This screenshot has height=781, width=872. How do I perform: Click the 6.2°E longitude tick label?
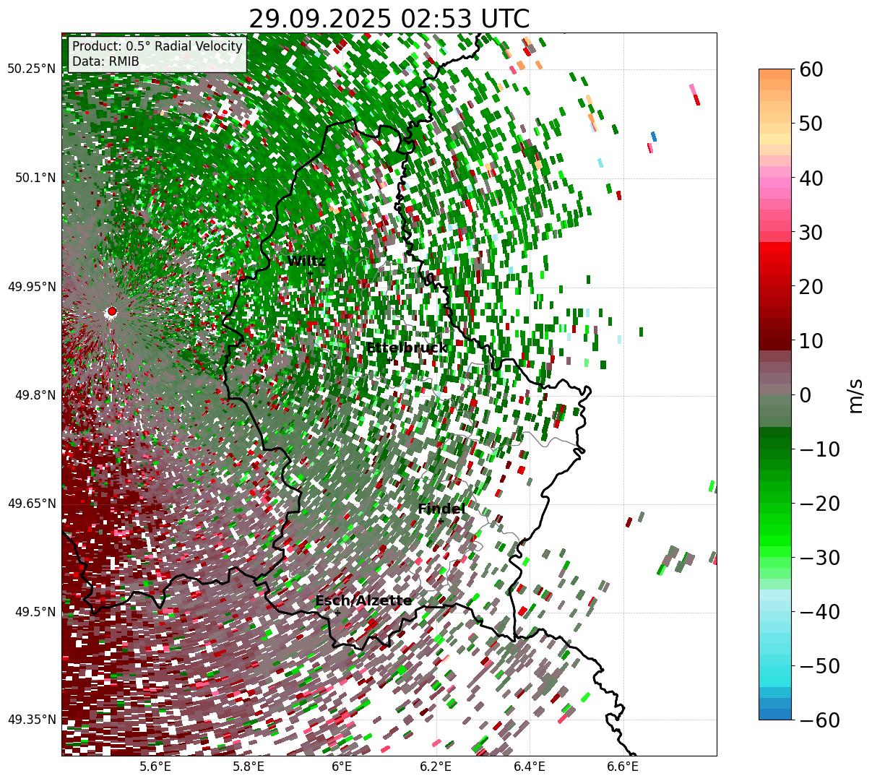coord(436,767)
